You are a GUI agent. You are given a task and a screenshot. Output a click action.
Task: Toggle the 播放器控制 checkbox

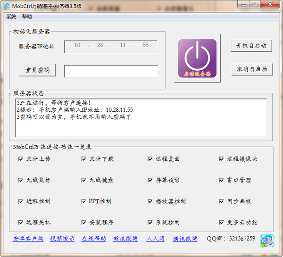[x=150, y=201]
